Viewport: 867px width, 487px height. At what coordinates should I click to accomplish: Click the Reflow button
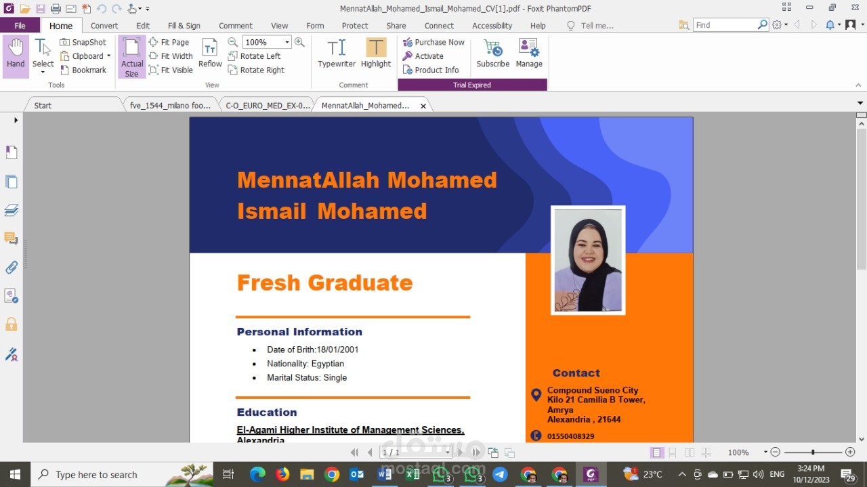(x=210, y=53)
